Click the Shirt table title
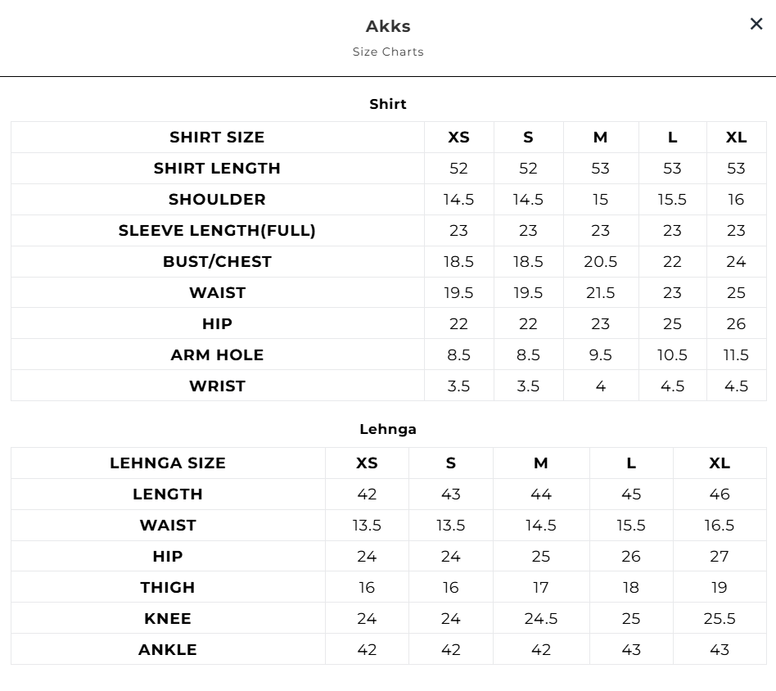This screenshot has height=691, width=776. click(x=388, y=104)
